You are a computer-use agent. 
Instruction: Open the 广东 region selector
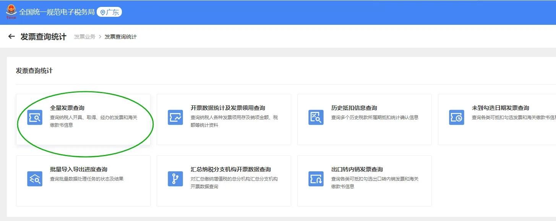(x=109, y=12)
